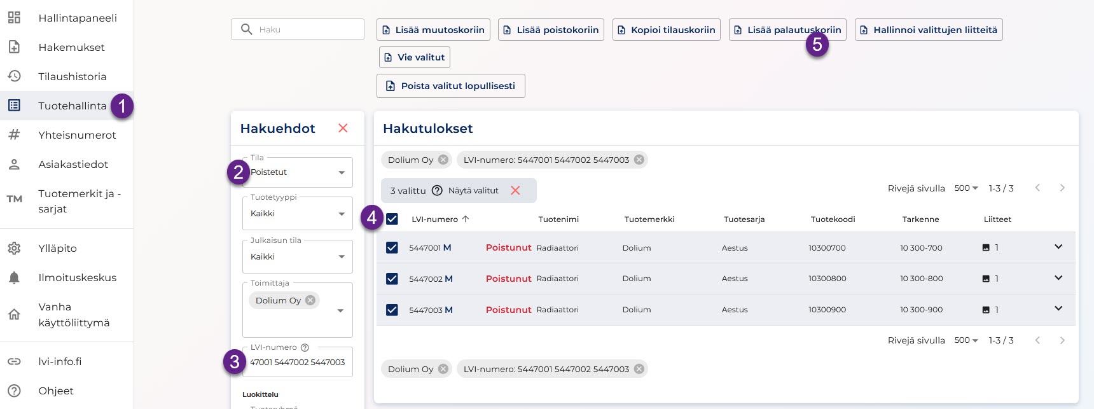Viewport: 1094px width, 409px height.
Task: Clear the 3 valittu selection with red X
Action: (x=515, y=191)
